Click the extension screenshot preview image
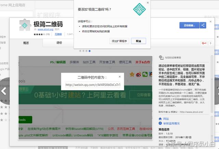The height and width of the screenshot is (149, 219). (85, 98)
